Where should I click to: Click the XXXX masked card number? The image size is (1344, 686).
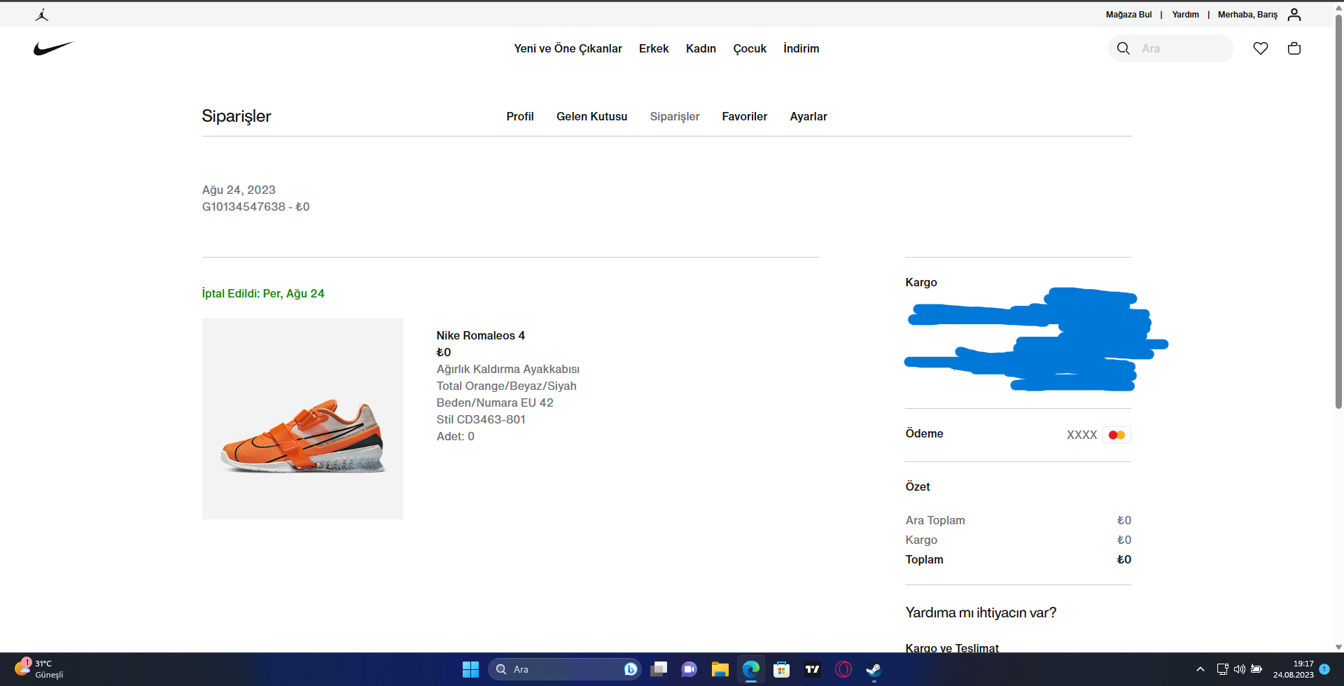(1081, 435)
